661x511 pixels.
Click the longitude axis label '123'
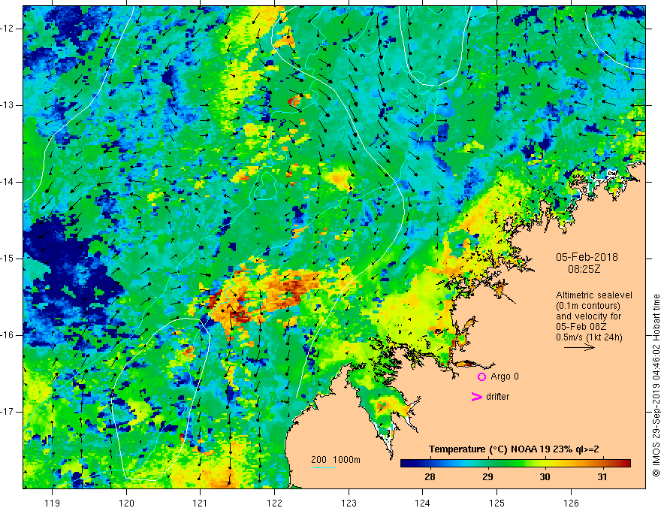click(349, 503)
